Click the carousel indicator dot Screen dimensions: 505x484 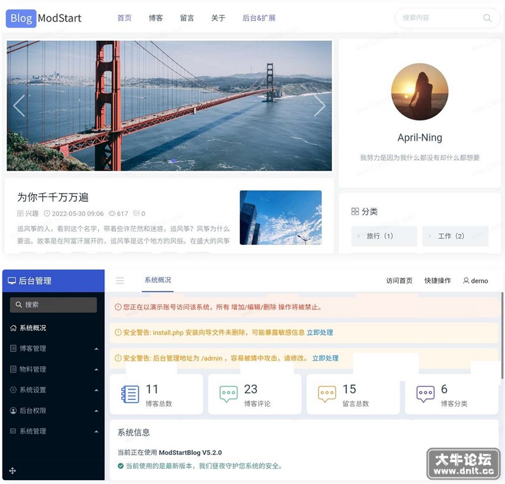coord(173,160)
